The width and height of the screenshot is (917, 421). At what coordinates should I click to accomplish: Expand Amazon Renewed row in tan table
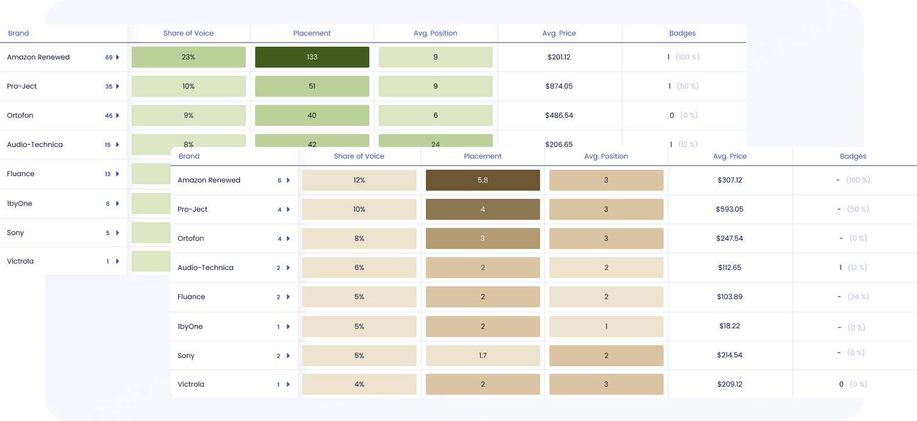288,180
